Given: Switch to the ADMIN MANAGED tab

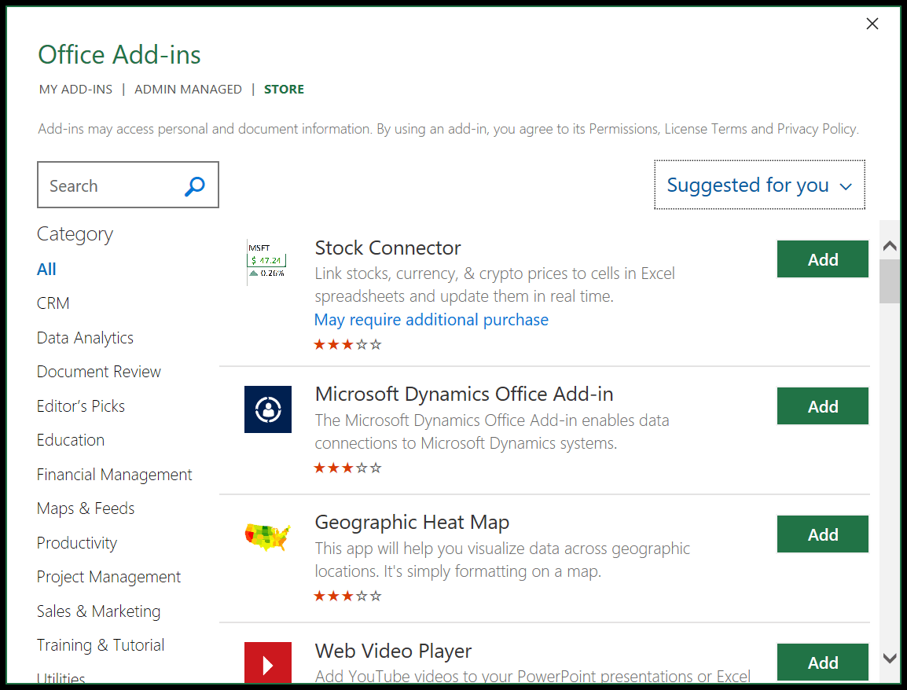Looking at the screenshot, I should 188,89.
